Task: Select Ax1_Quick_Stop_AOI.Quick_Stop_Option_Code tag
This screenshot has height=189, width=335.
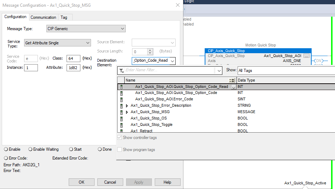Action: pos(176,93)
